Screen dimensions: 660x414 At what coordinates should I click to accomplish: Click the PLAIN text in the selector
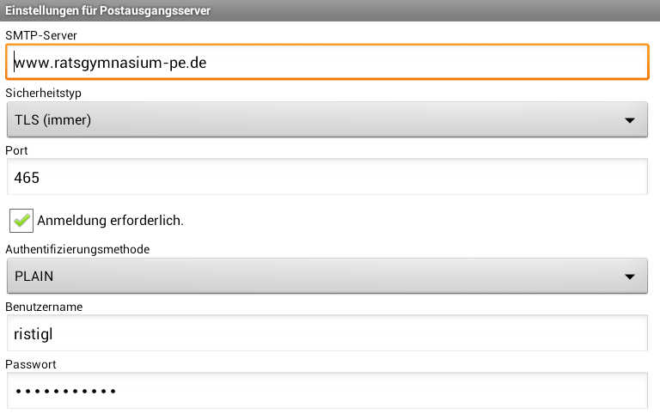point(37,277)
